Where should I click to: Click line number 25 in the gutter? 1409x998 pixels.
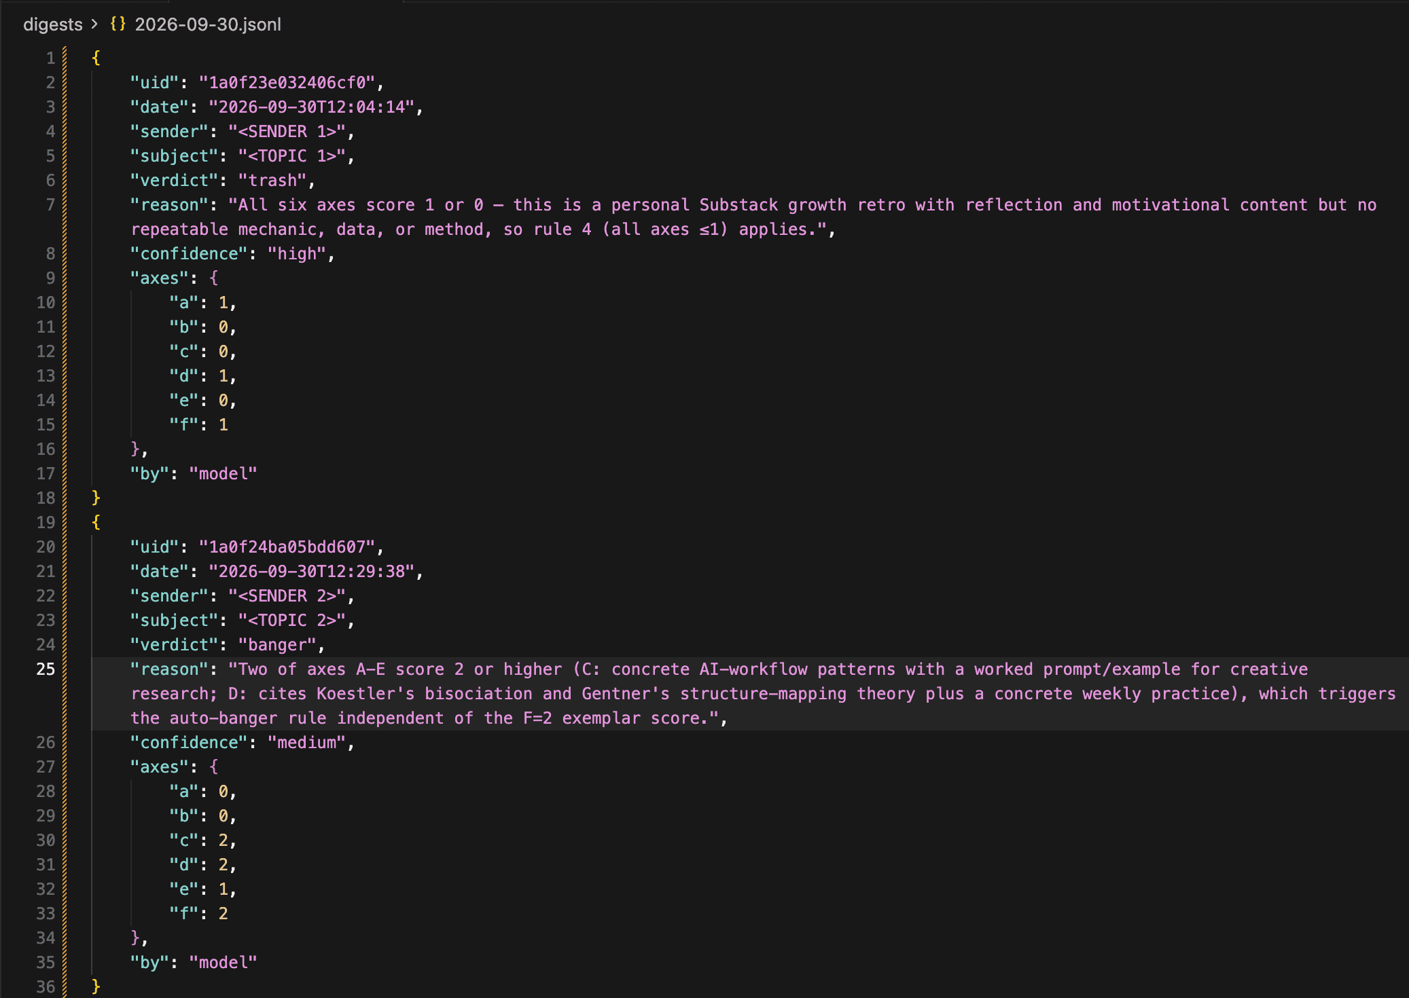[x=46, y=669]
